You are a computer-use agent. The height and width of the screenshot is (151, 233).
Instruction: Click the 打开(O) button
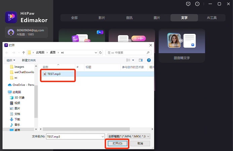click(x=117, y=143)
